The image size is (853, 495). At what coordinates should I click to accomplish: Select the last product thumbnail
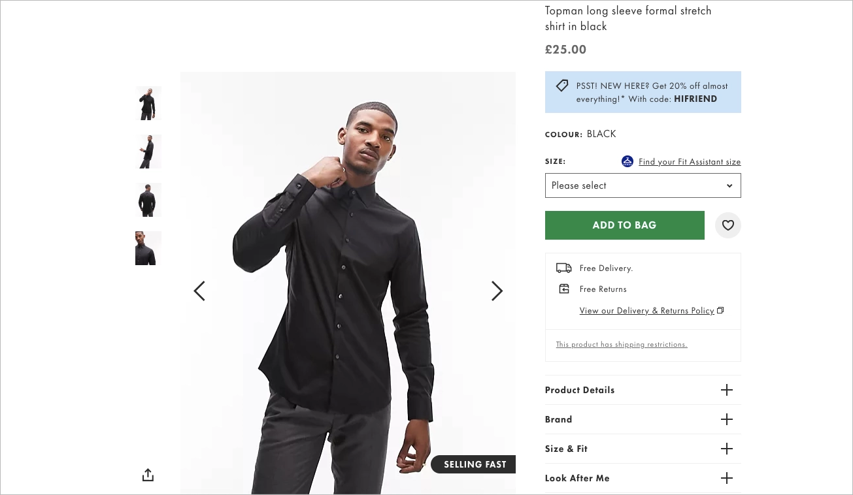click(x=148, y=248)
